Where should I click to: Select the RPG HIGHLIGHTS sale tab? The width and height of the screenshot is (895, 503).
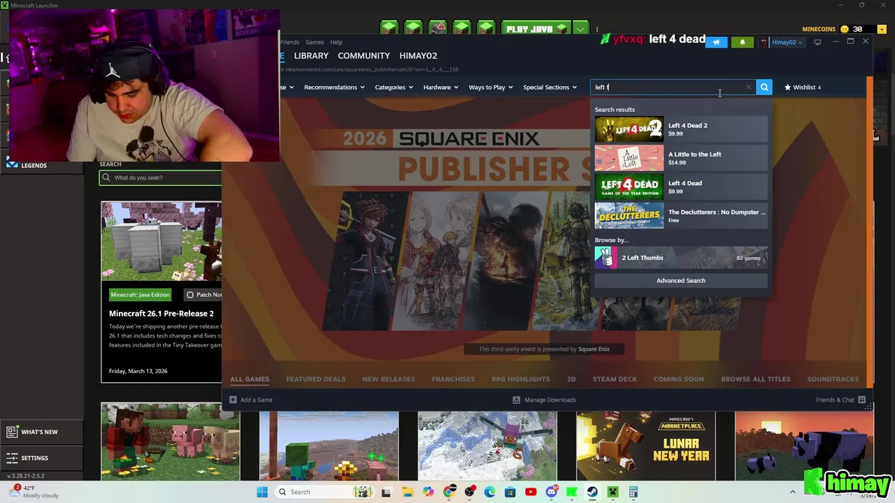pos(520,379)
